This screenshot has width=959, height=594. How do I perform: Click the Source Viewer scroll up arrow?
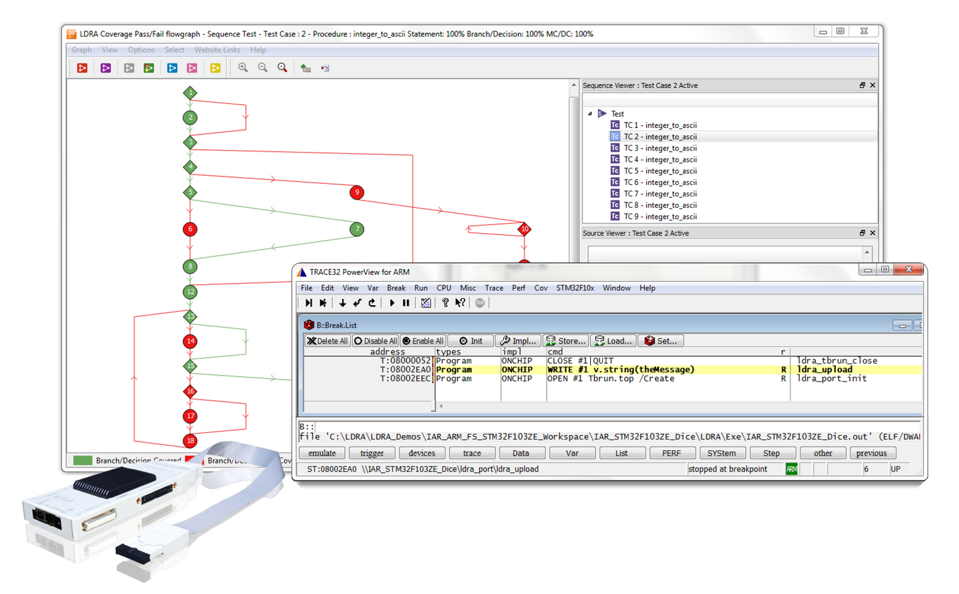click(x=867, y=252)
